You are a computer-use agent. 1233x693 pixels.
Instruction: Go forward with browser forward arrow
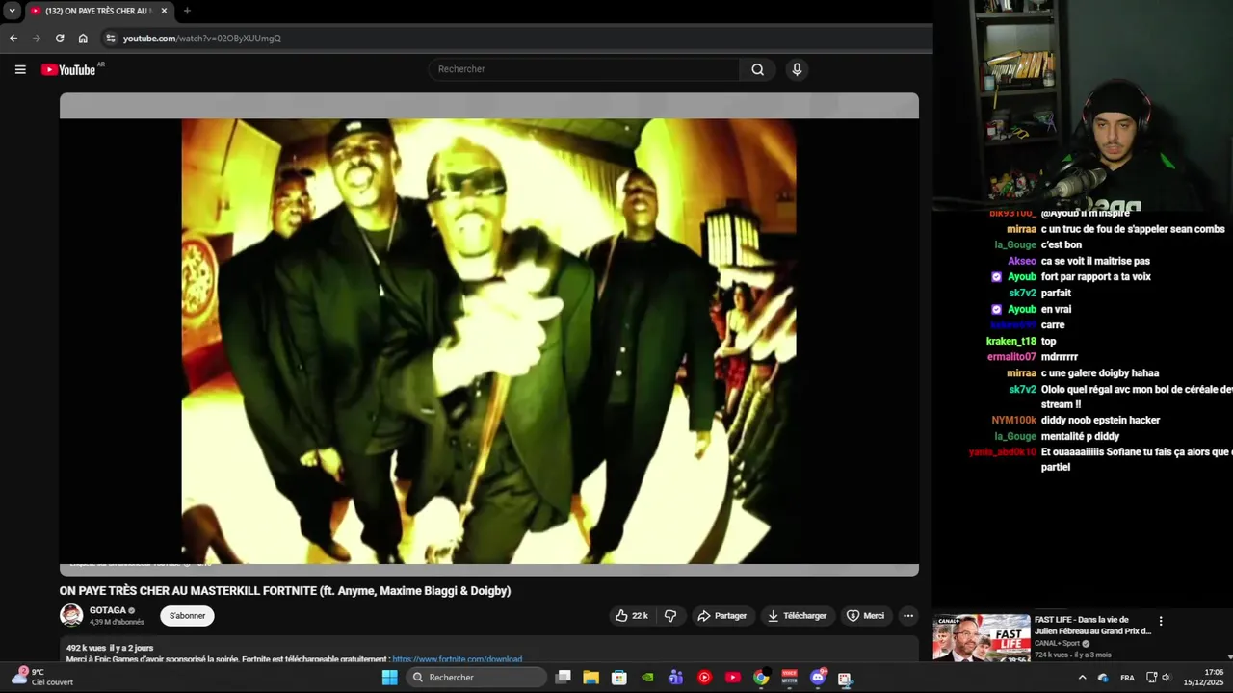pos(37,38)
